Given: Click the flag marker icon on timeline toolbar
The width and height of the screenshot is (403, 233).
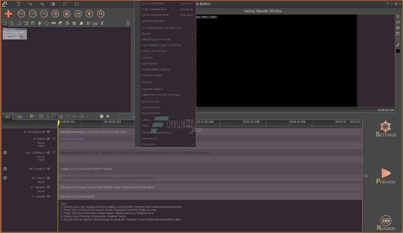Looking at the screenshot, I should click(x=32, y=116).
